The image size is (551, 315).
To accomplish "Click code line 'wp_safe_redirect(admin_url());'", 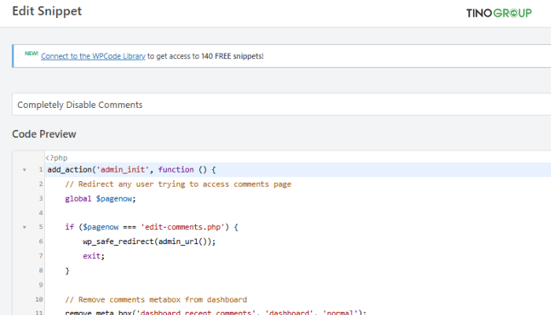I will pyautogui.click(x=150, y=242).
